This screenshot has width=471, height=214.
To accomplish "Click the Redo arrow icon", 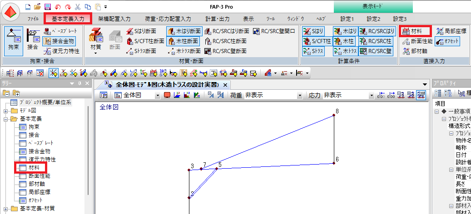I will (x=68, y=6).
